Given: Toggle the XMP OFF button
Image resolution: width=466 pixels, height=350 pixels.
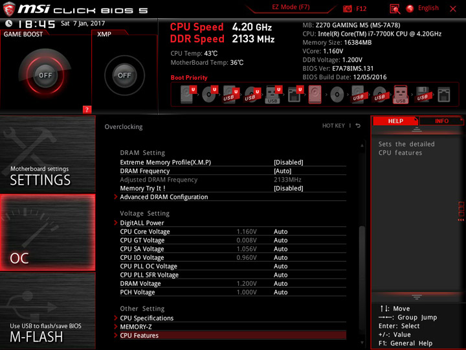Looking at the screenshot, I should click(124, 75).
